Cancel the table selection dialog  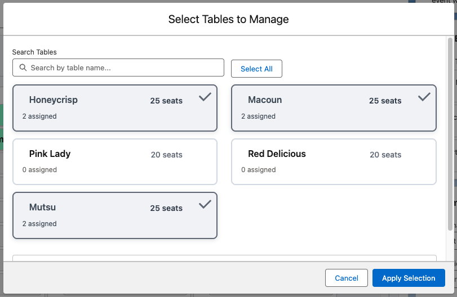[x=346, y=278]
